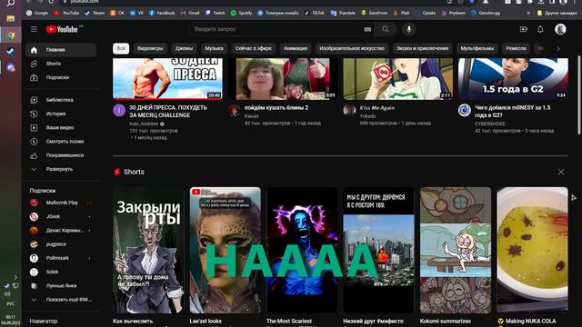This screenshot has width=582, height=327.
Task: Open JGeek subscription channel
Action: 61,216
